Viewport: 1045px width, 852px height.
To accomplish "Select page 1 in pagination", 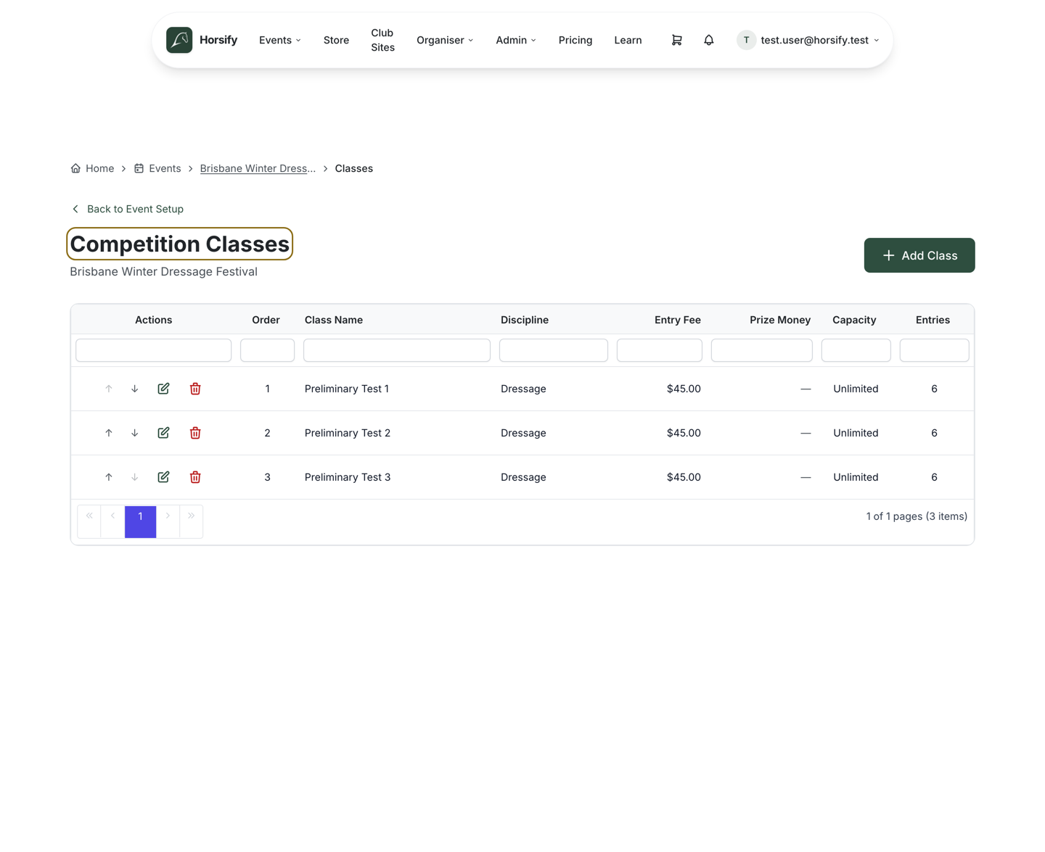I will [141, 521].
